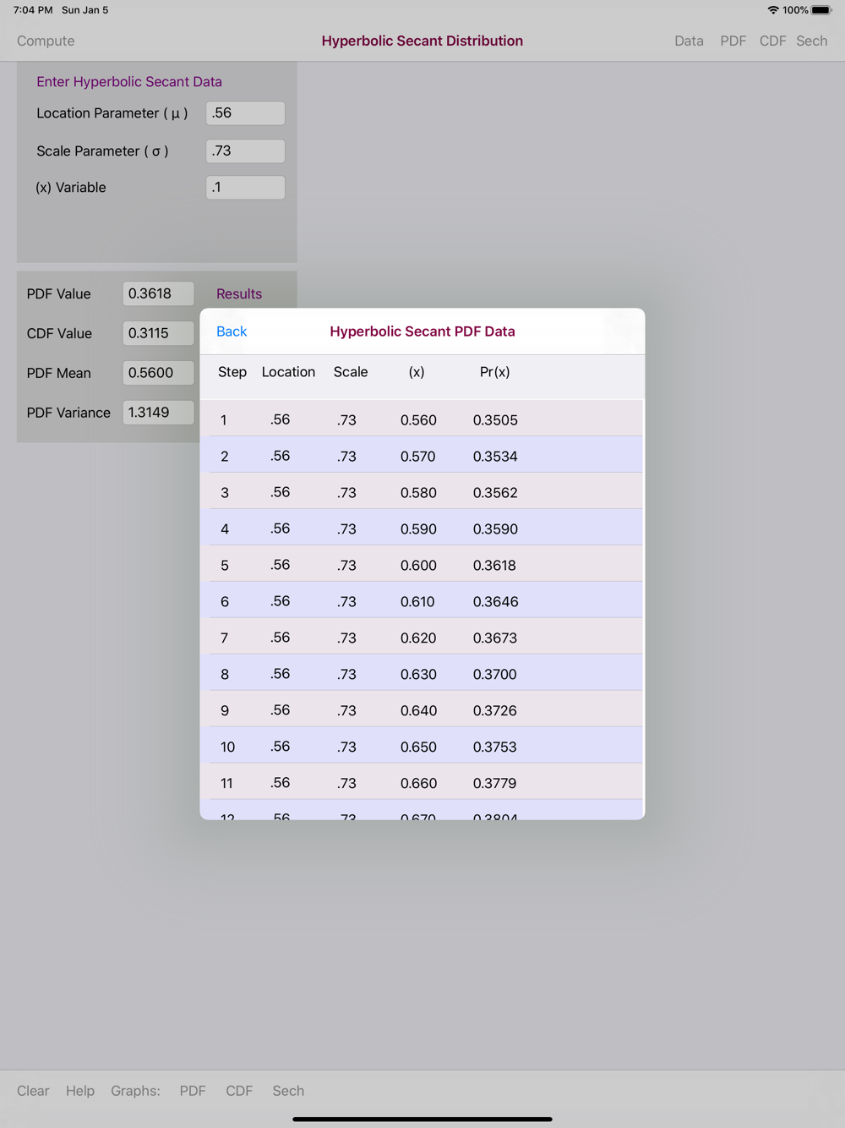The width and height of the screenshot is (845, 1128).
Task: Tap the Compute button
Action: pyautogui.click(x=46, y=41)
